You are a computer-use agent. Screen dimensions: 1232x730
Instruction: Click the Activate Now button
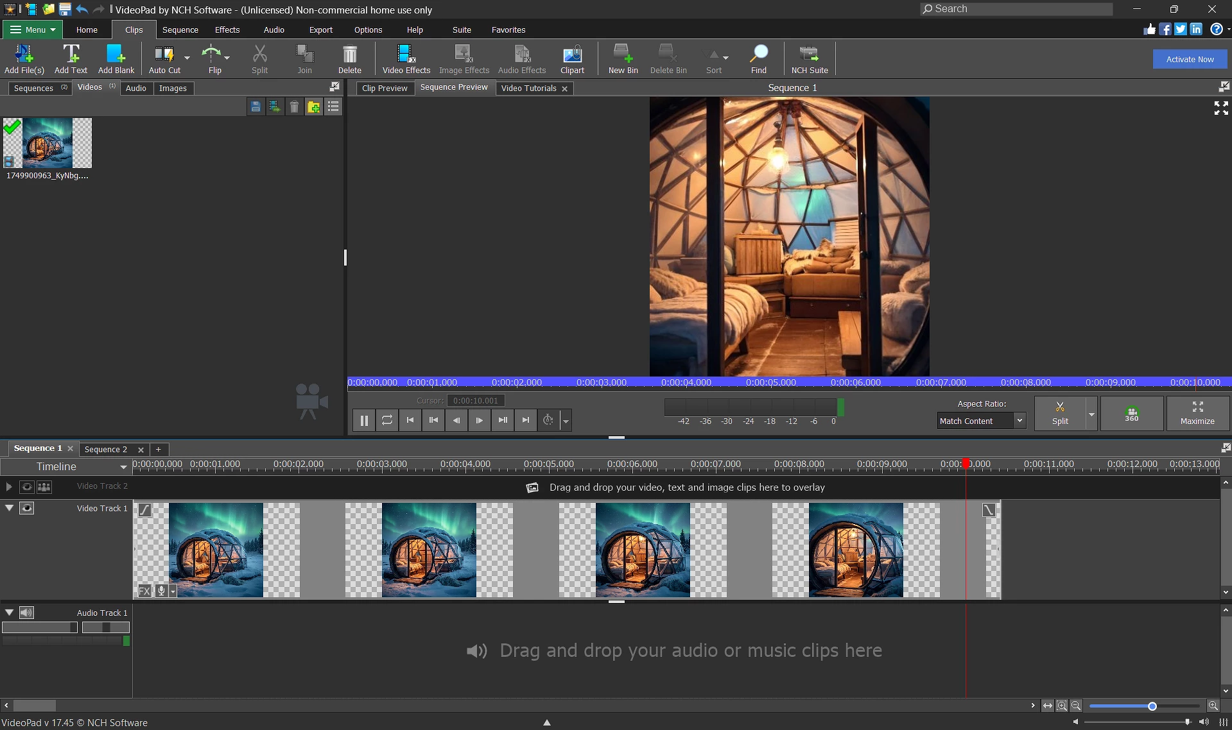coord(1189,59)
